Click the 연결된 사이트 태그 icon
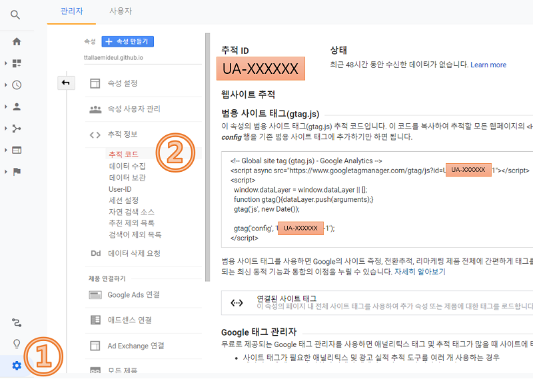This screenshot has height=381, width=533. [x=237, y=302]
